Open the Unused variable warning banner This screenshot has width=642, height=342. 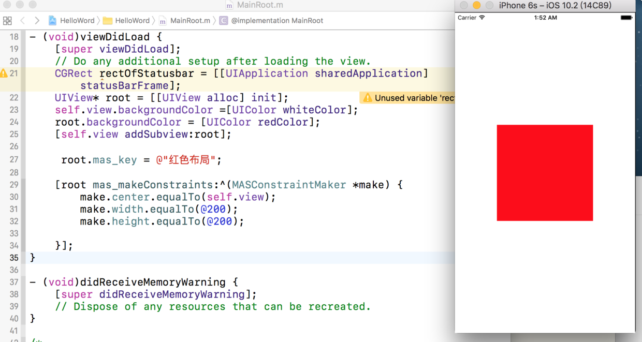(407, 98)
